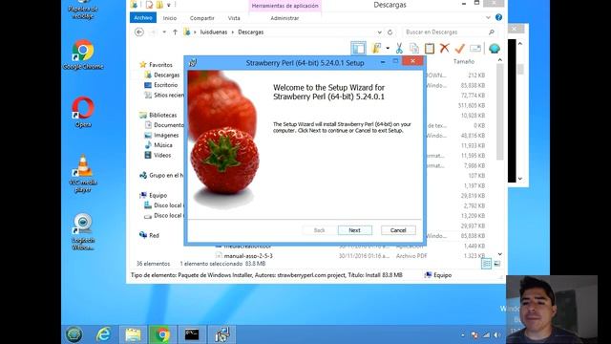This screenshot has height=344, width=611.
Task: Click the blue shell globe toolbar icon
Action: click(495, 49)
